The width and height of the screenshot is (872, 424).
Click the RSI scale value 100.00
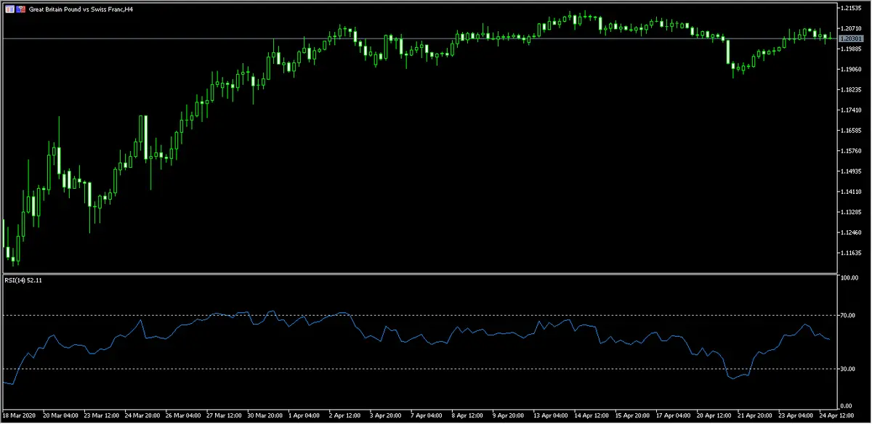pyautogui.click(x=849, y=278)
